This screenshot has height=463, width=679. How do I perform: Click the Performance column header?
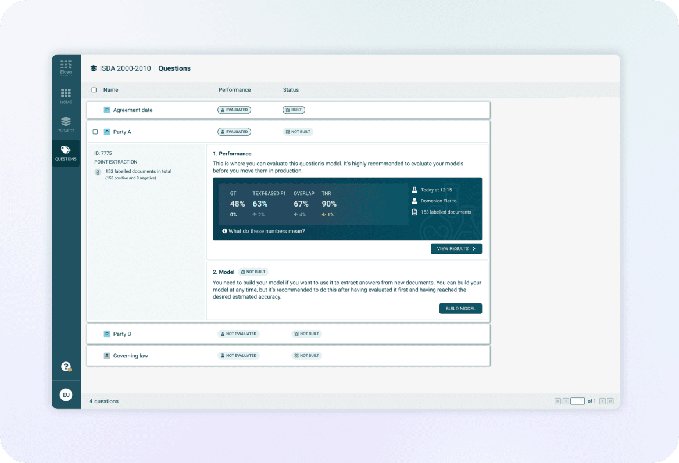[x=234, y=90]
